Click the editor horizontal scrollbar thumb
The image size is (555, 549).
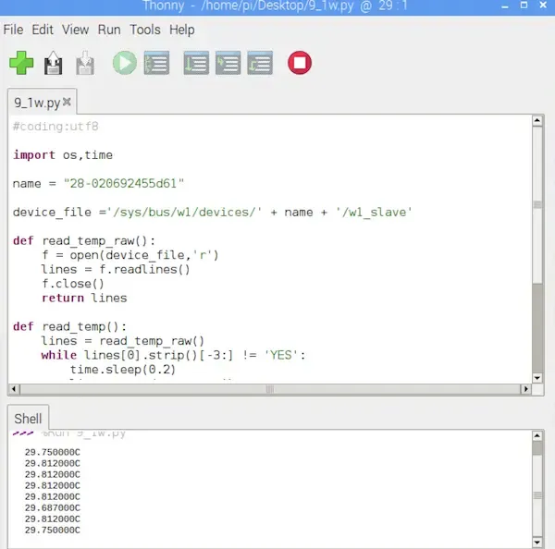[270, 389]
